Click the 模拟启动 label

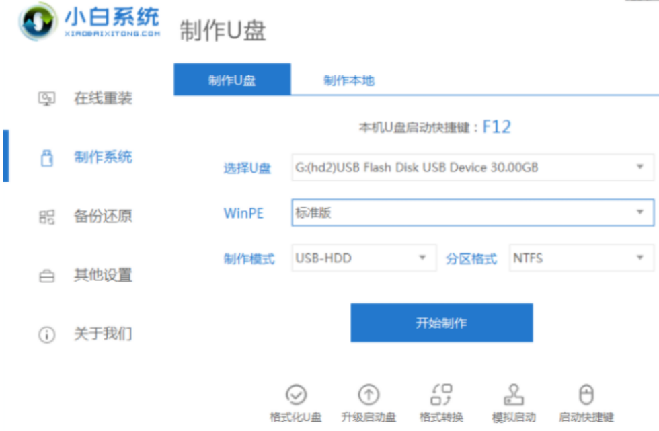tap(514, 417)
